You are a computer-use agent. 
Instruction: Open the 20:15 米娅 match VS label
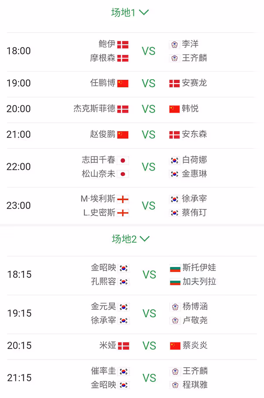(x=149, y=346)
